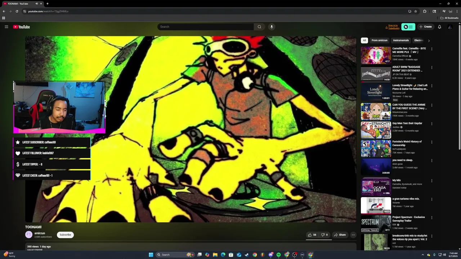Open Steam from the taskbar

click(x=247, y=255)
